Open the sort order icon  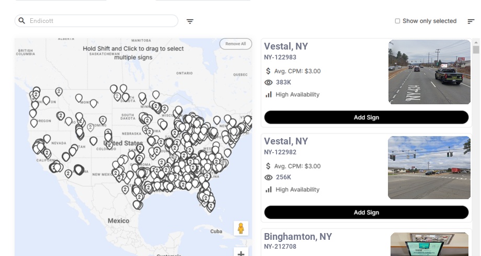471,21
